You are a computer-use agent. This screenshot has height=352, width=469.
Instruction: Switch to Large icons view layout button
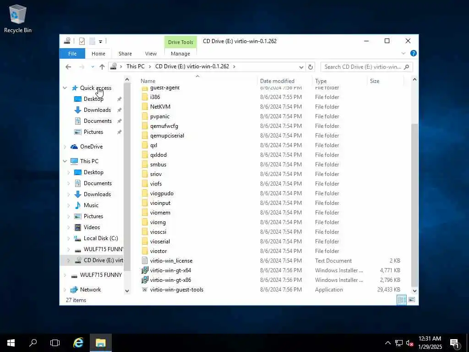click(412, 300)
